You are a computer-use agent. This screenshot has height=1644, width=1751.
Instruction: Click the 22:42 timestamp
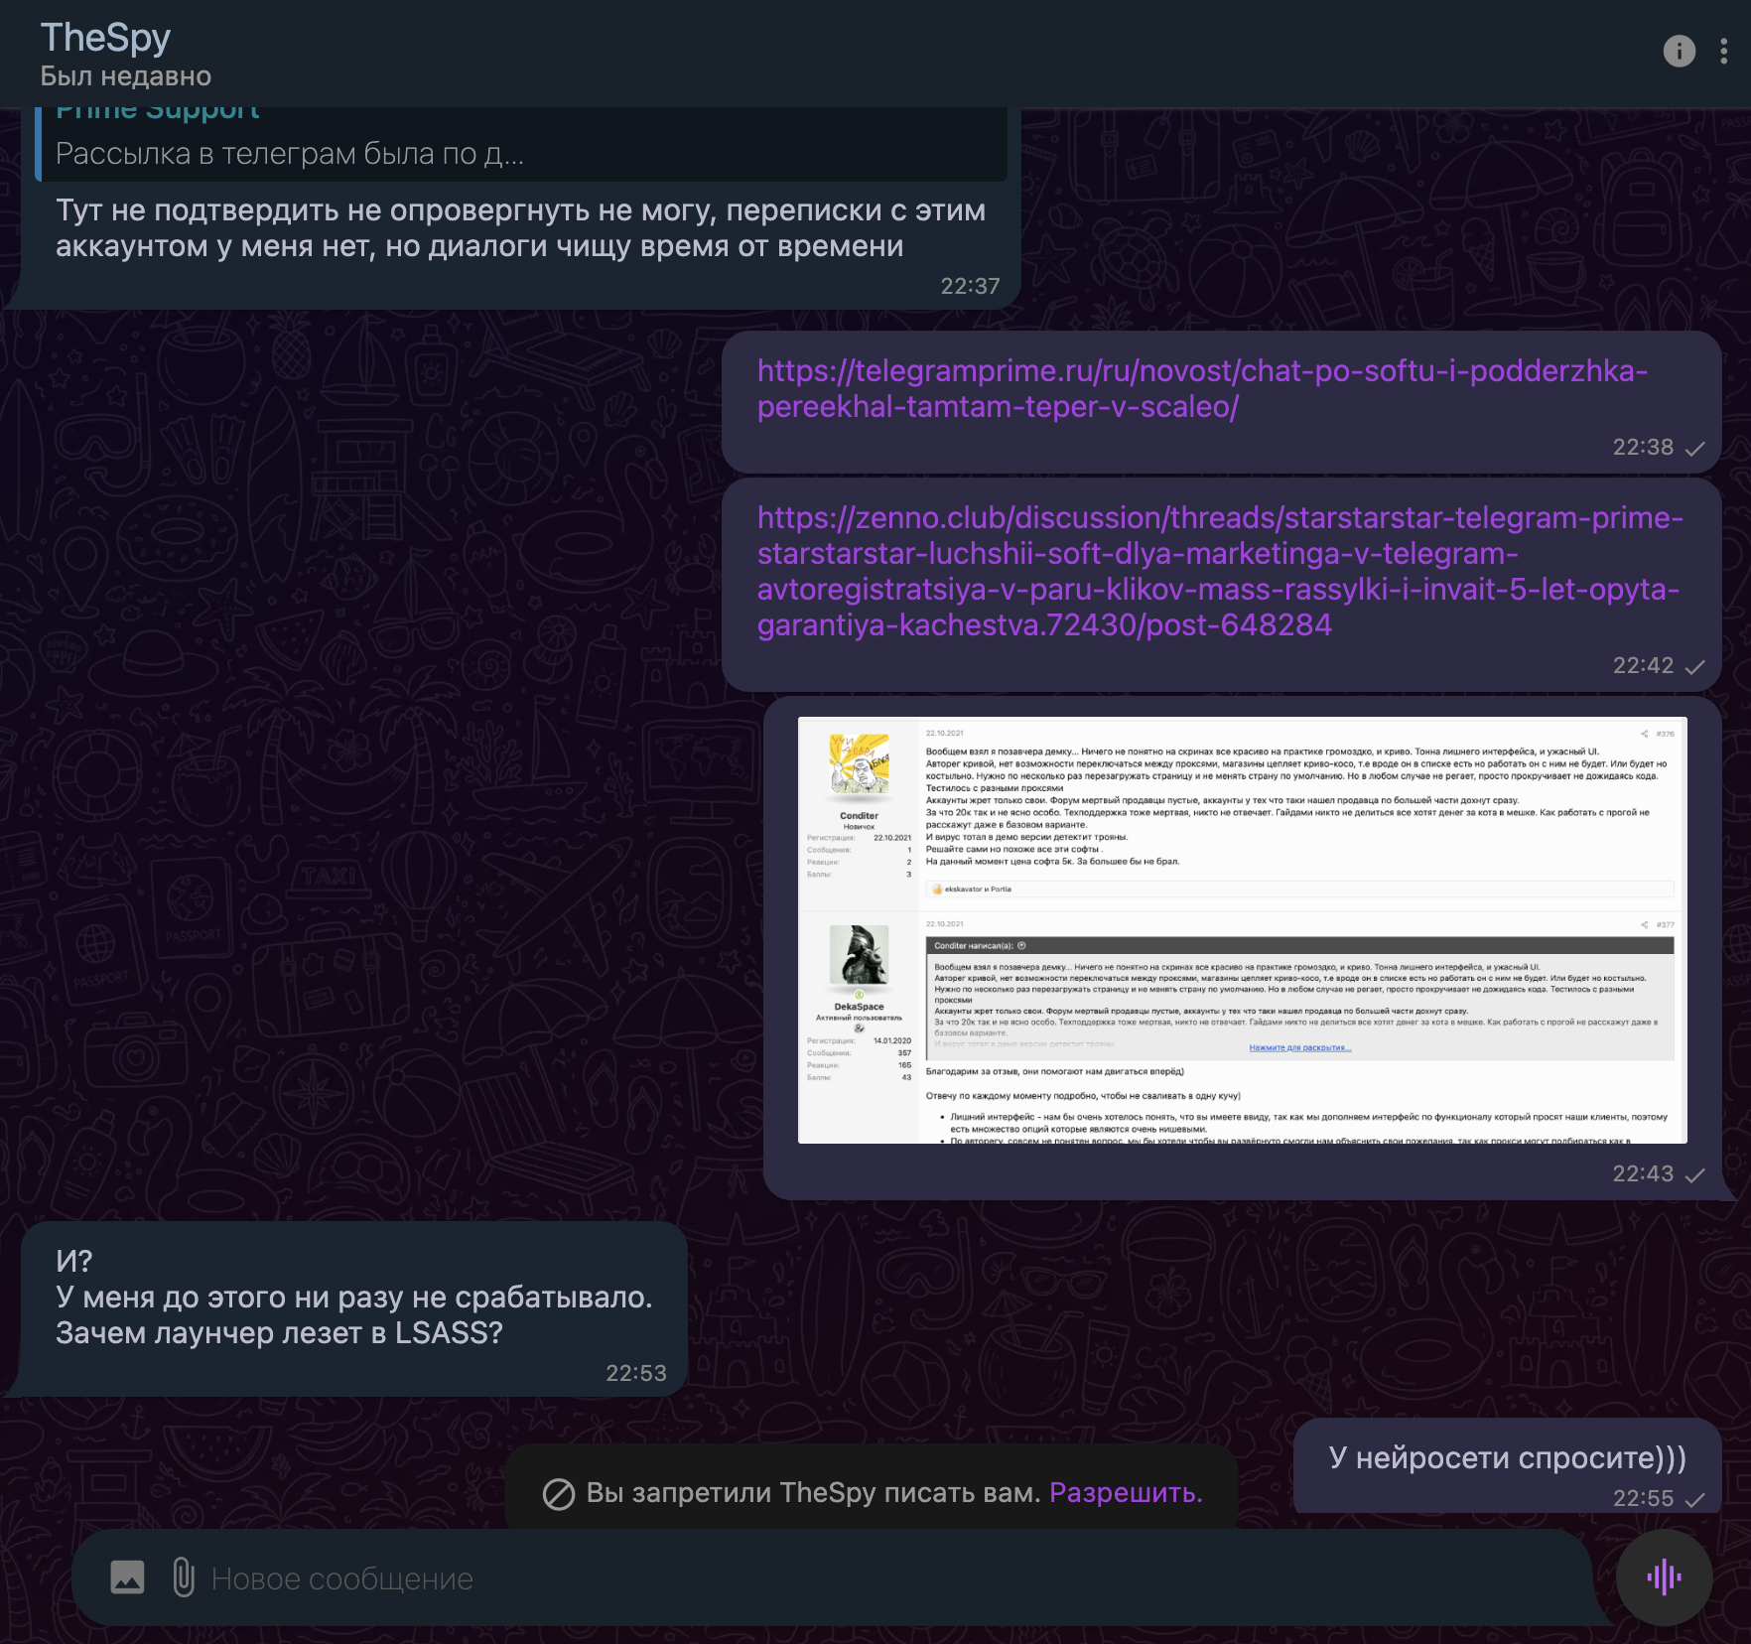click(1643, 665)
